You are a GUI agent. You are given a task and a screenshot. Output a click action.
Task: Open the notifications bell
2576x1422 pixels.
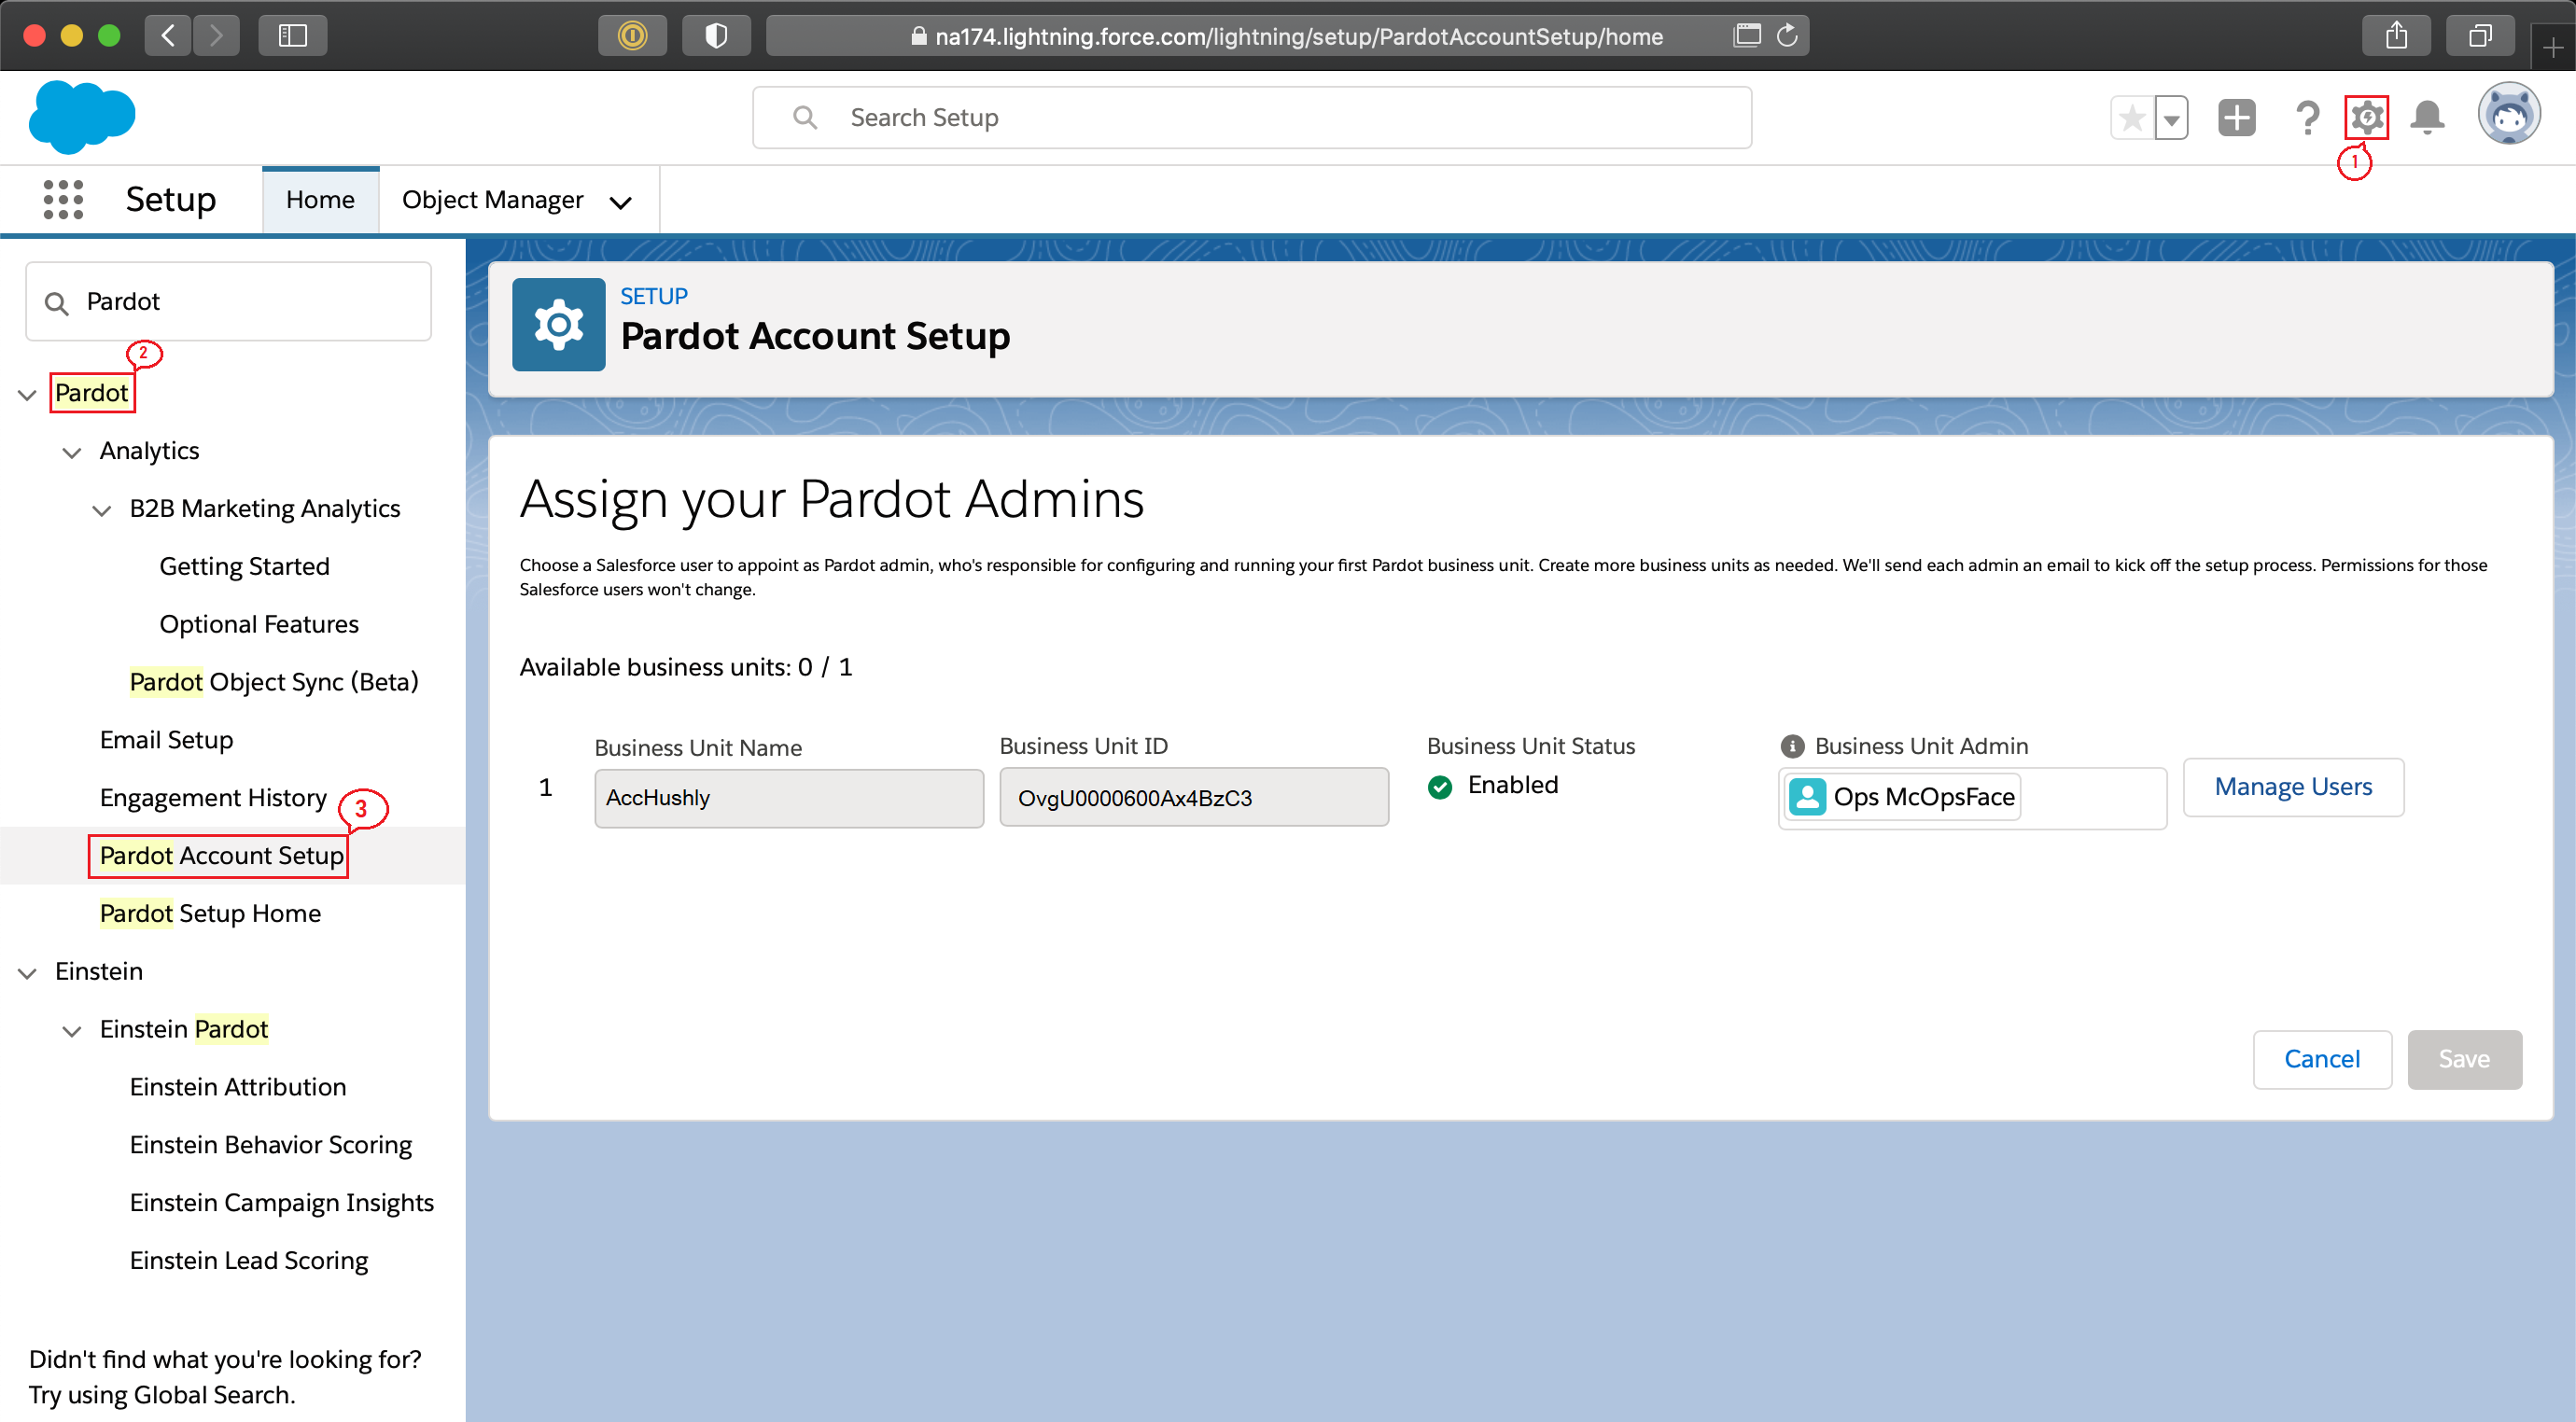pos(2427,118)
